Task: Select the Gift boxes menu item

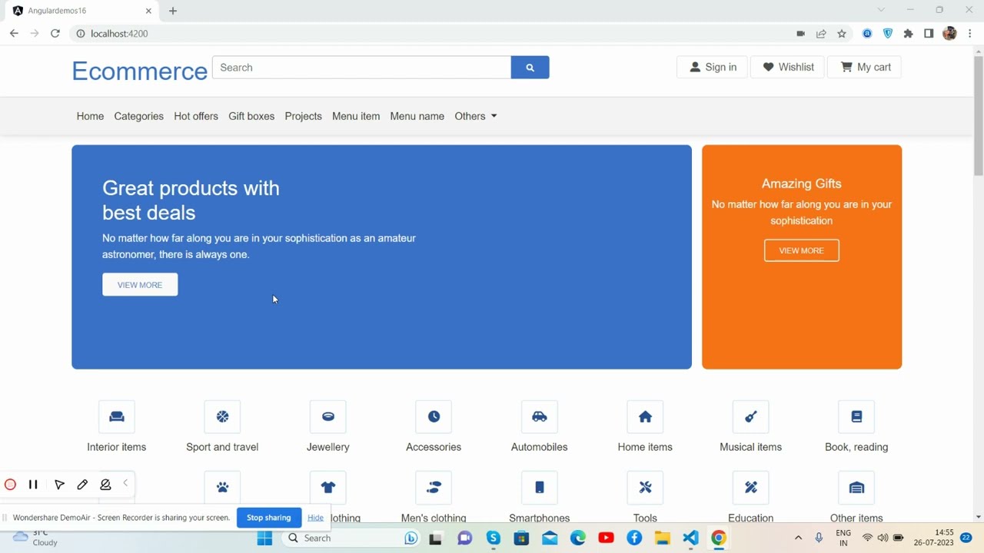Action: pyautogui.click(x=251, y=116)
